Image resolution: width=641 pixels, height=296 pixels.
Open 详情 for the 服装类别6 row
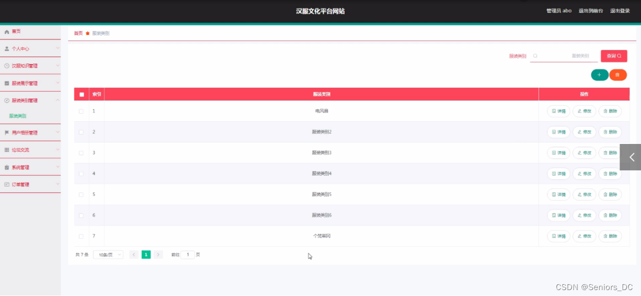[559, 216]
